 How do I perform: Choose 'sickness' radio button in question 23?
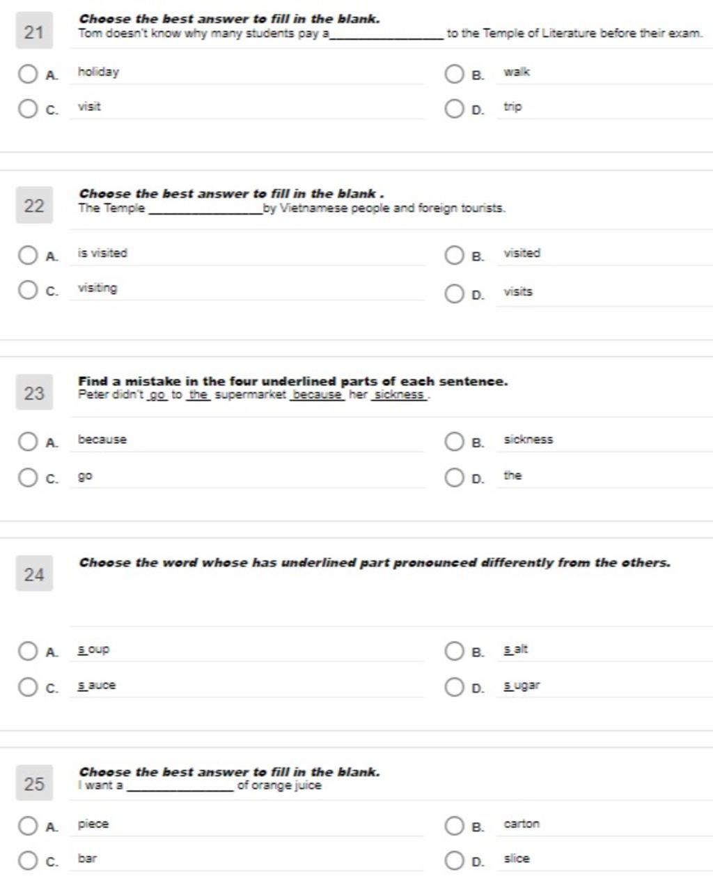tap(454, 441)
